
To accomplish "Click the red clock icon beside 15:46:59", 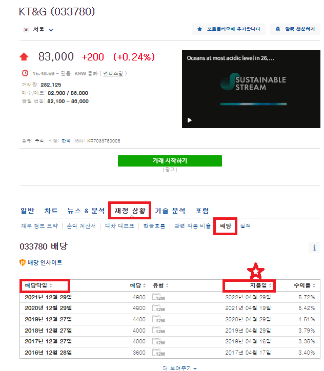I will [x=25, y=73].
